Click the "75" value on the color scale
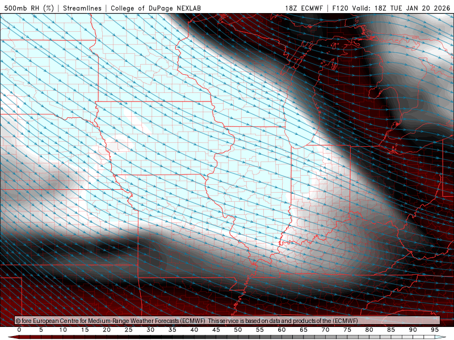This screenshot has height=340, width=454. coord(347,330)
